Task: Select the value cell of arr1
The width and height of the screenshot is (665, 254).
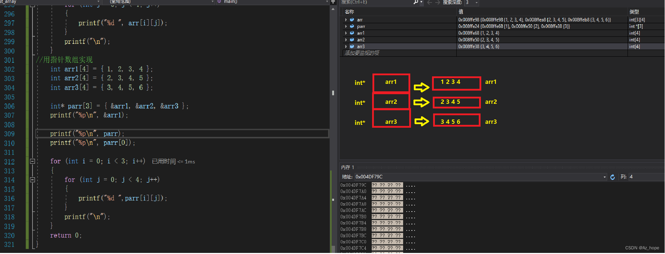Action: click(x=542, y=33)
